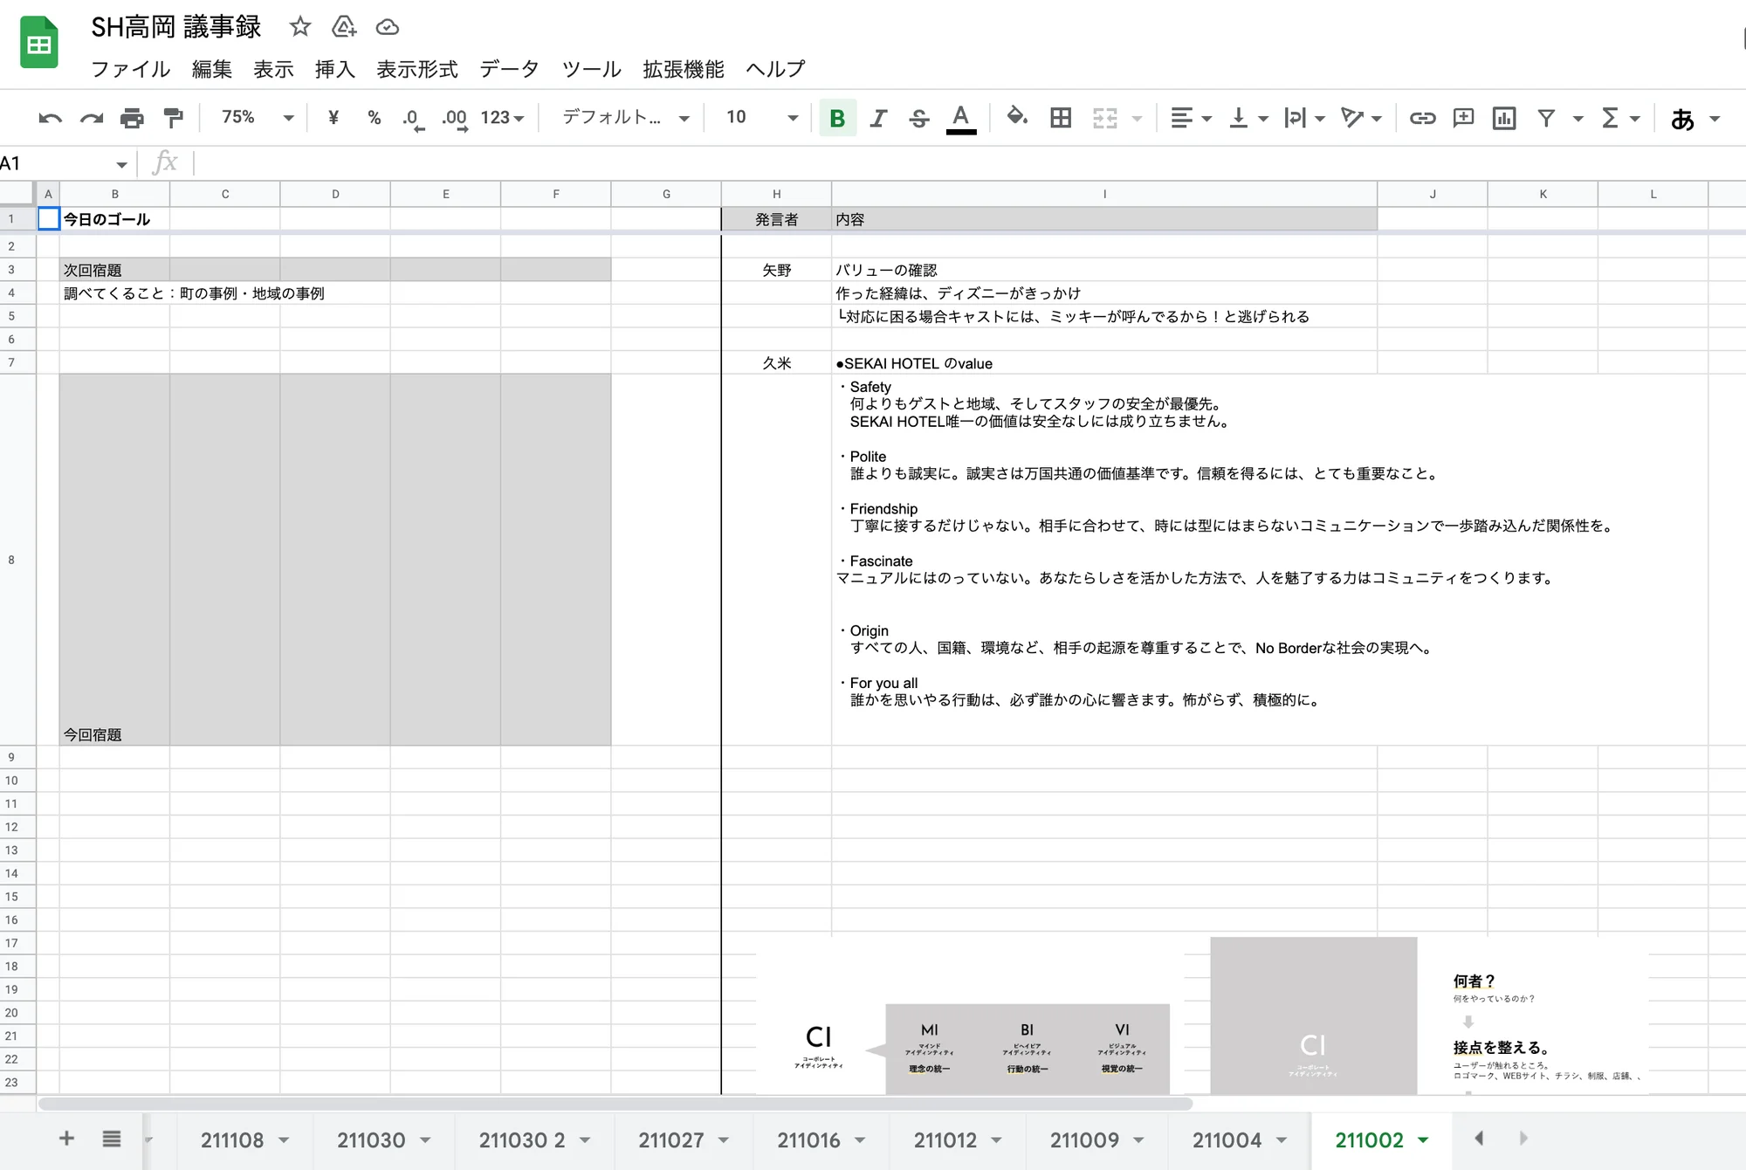Open 211002 sheet tab options arrow
This screenshot has width=1746, height=1170.
pyautogui.click(x=1423, y=1139)
